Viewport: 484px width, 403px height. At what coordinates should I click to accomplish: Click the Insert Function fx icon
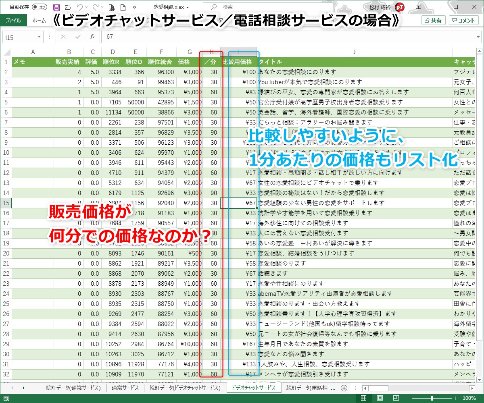[x=92, y=37]
